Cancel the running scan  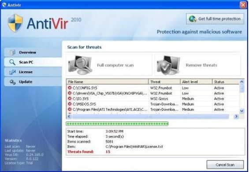click(x=225, y=165)
